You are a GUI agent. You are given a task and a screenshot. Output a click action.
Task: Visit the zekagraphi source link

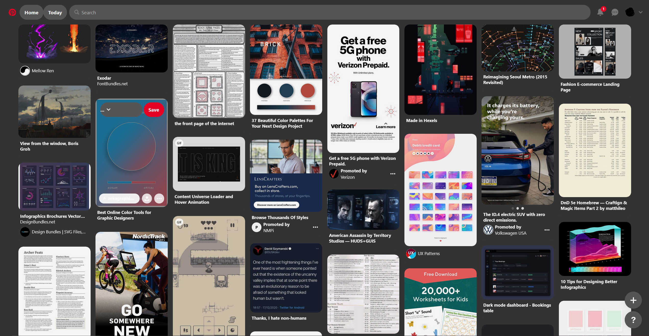(x=119, y=198)
